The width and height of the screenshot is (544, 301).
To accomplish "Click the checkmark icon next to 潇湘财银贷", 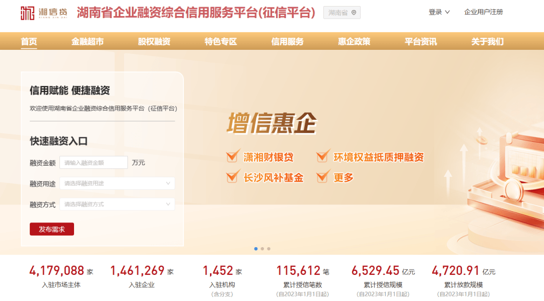I will point(233,156).
